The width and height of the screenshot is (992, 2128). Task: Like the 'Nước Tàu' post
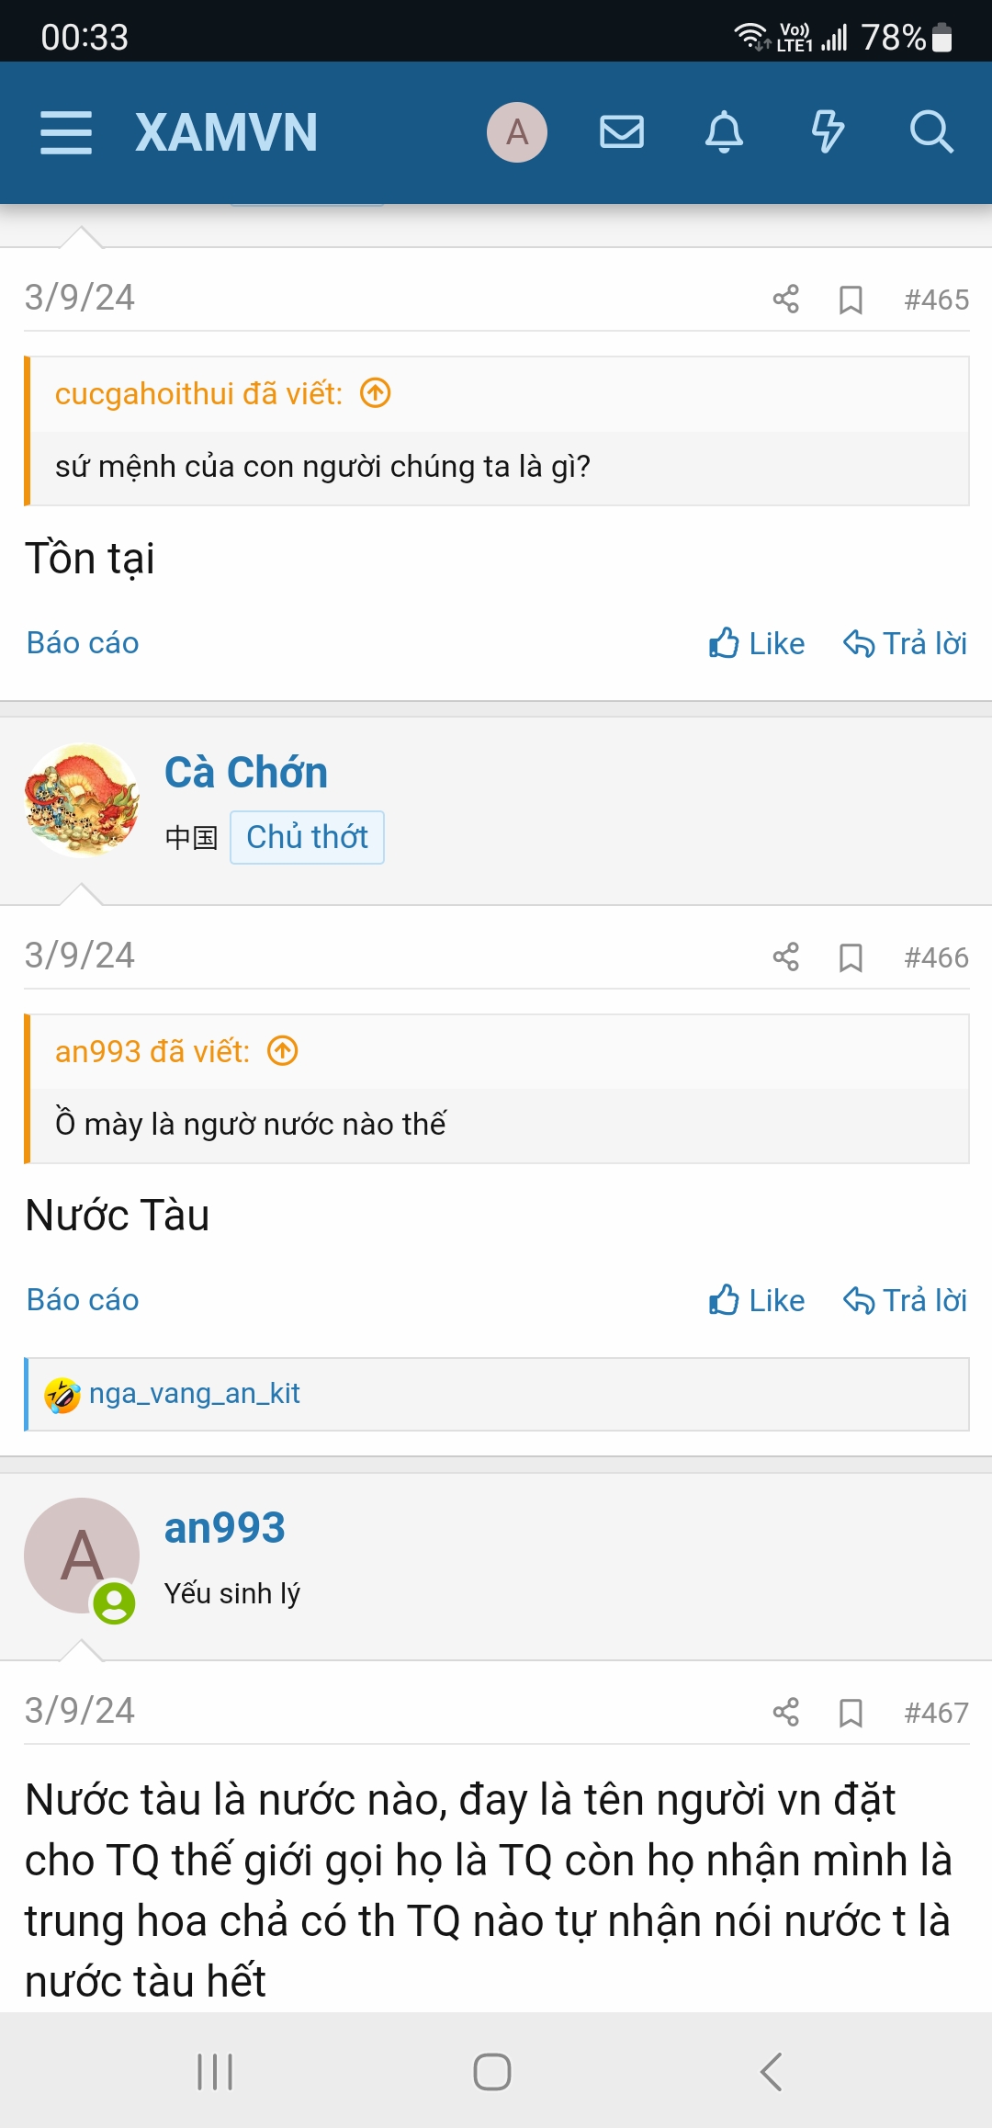point(757,1300)
